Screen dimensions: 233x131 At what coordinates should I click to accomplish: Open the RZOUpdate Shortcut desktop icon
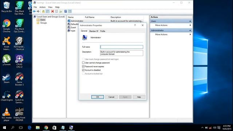pyautogui.click(x=19, y=44)
